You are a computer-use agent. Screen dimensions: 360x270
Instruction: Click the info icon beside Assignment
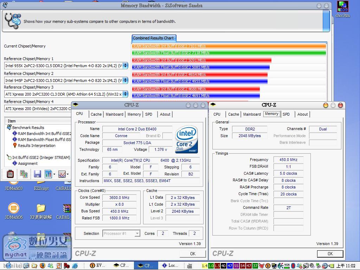15,163
